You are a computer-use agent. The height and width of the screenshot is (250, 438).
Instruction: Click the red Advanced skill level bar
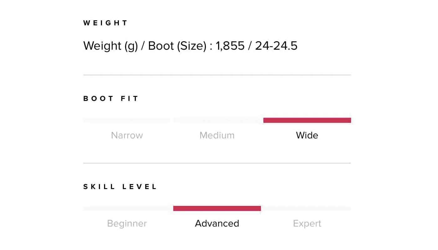tap(217, 208)
